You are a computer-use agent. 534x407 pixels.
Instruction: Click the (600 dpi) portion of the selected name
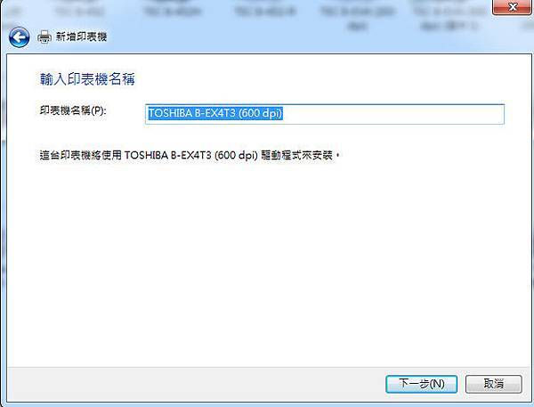[261, 113]
